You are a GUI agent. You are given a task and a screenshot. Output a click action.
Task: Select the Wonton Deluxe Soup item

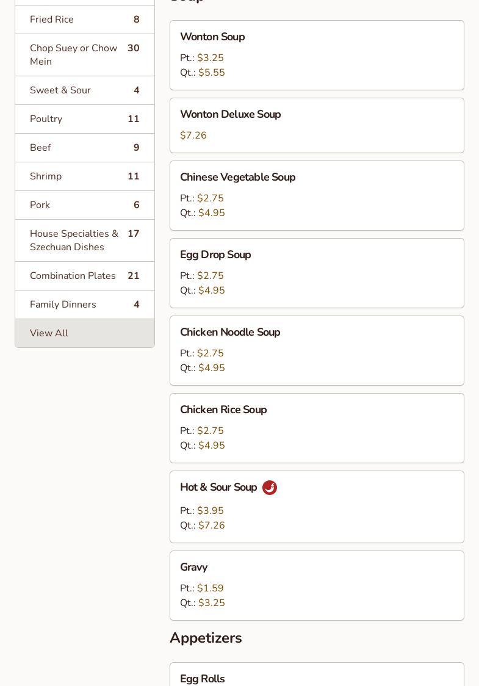tap(317, 125)
